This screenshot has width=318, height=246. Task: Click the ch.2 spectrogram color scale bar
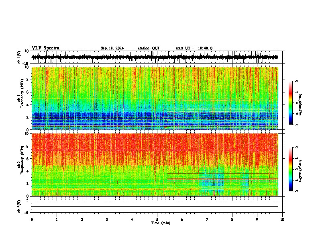click(x=290, y=169)
